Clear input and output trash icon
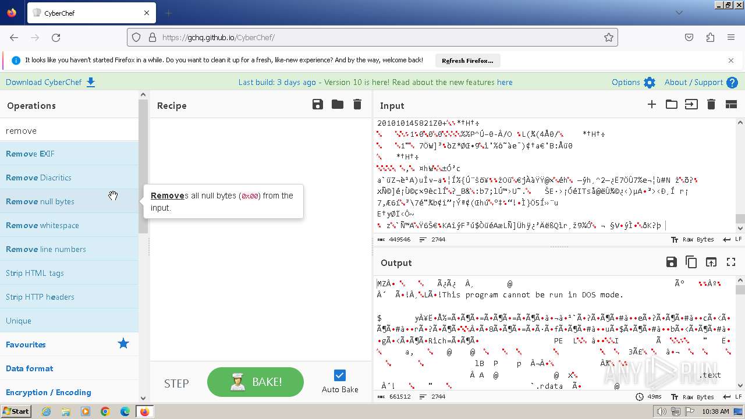 click(711, 105)
